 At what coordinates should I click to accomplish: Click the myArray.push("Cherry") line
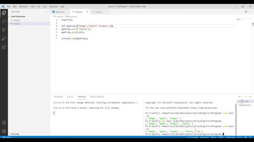76,29
